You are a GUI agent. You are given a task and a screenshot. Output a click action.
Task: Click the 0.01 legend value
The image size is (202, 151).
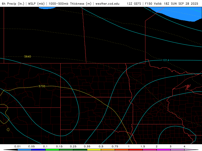[17, 146]
